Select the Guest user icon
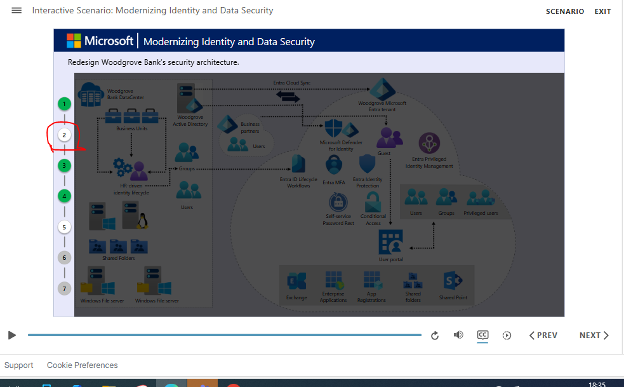This screenshot has height=387, width=624. tap(389, 137)
